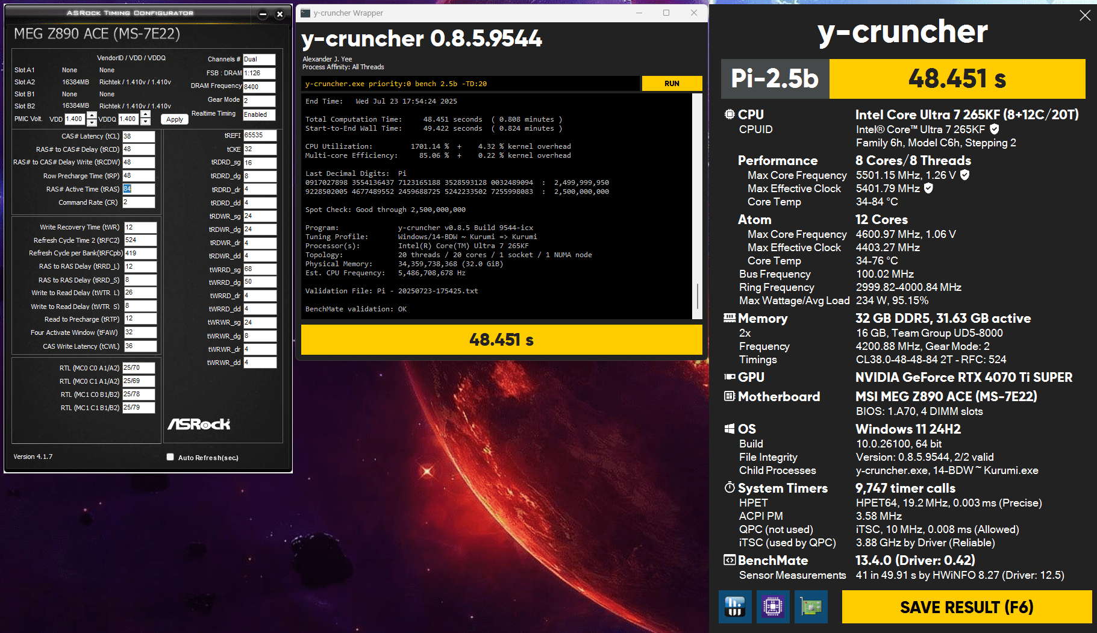
Task: Open HWiNFO icon in BenchMate result panel
Action: pos(735,606)
